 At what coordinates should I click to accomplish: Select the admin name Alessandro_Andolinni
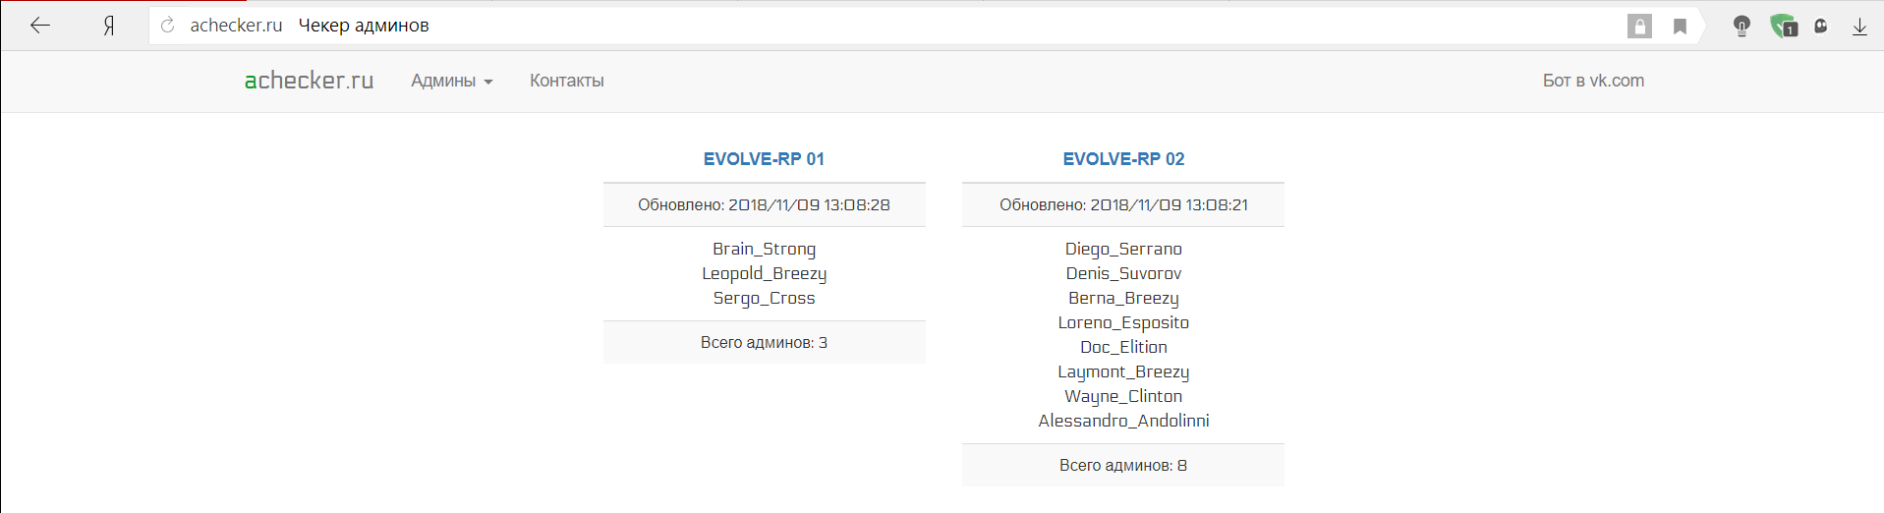(x=1123, y=421)
